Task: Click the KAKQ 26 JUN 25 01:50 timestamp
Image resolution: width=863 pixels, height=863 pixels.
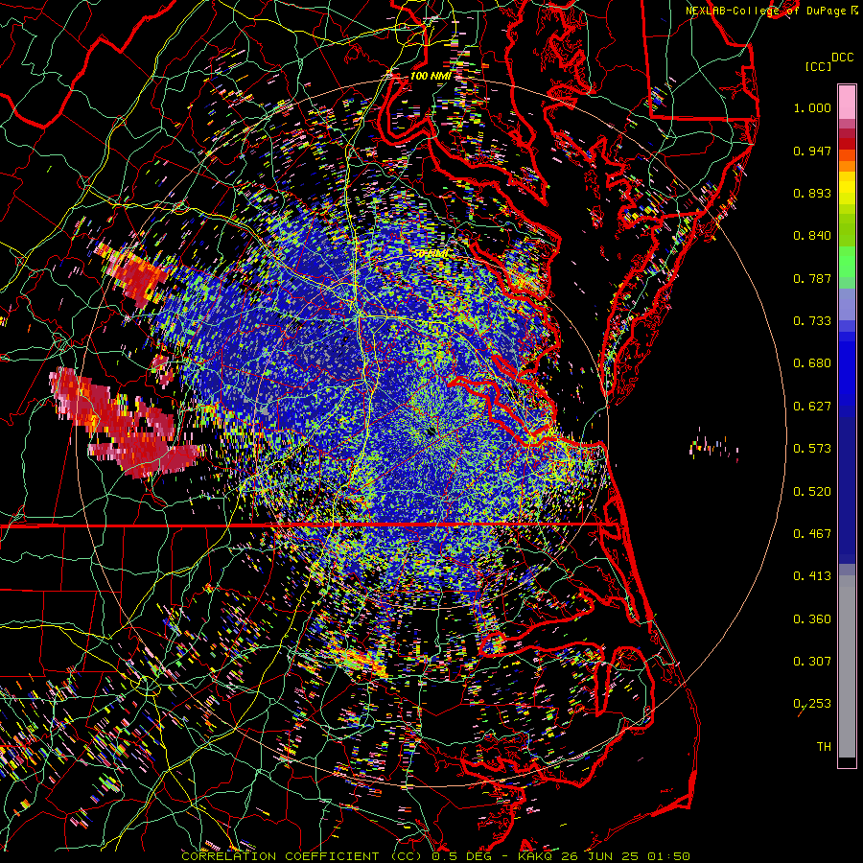Action: coord(604,856)
